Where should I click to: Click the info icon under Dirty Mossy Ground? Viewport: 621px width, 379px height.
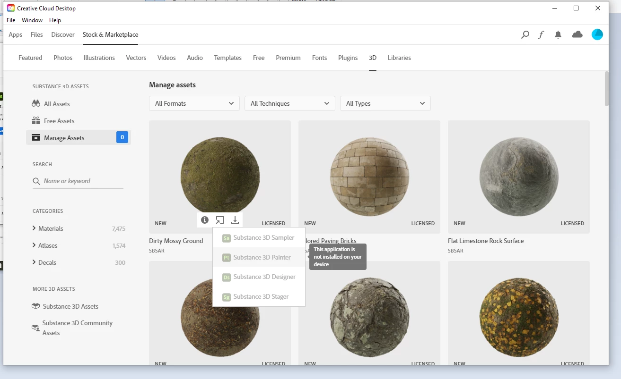point(205,220)
